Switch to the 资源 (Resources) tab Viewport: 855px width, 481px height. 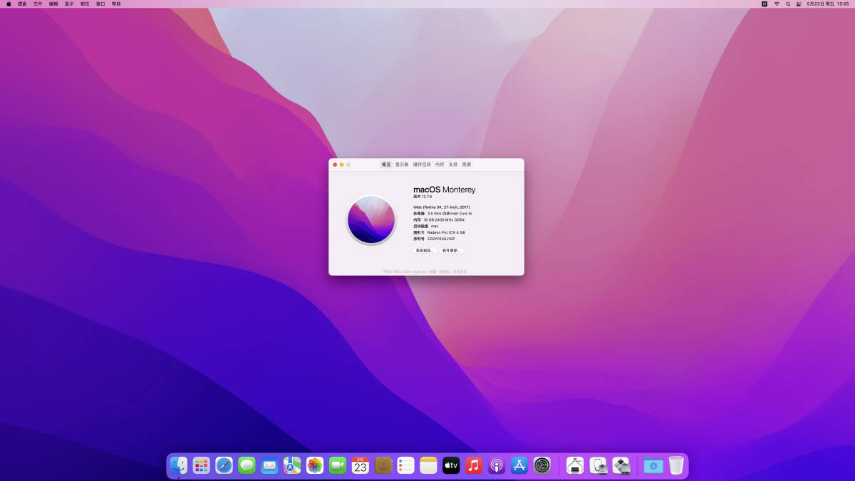click(466, 165)
